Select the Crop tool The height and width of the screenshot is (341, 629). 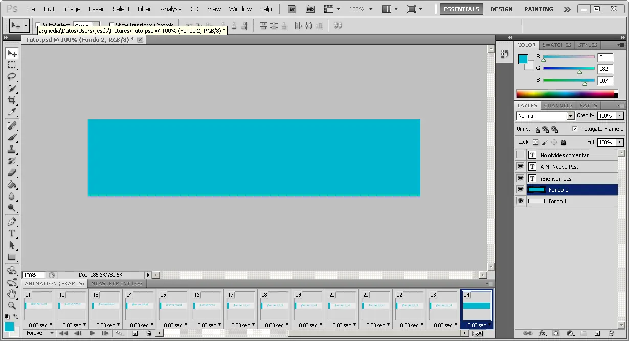pyautogui.click(x=11, y=100)
